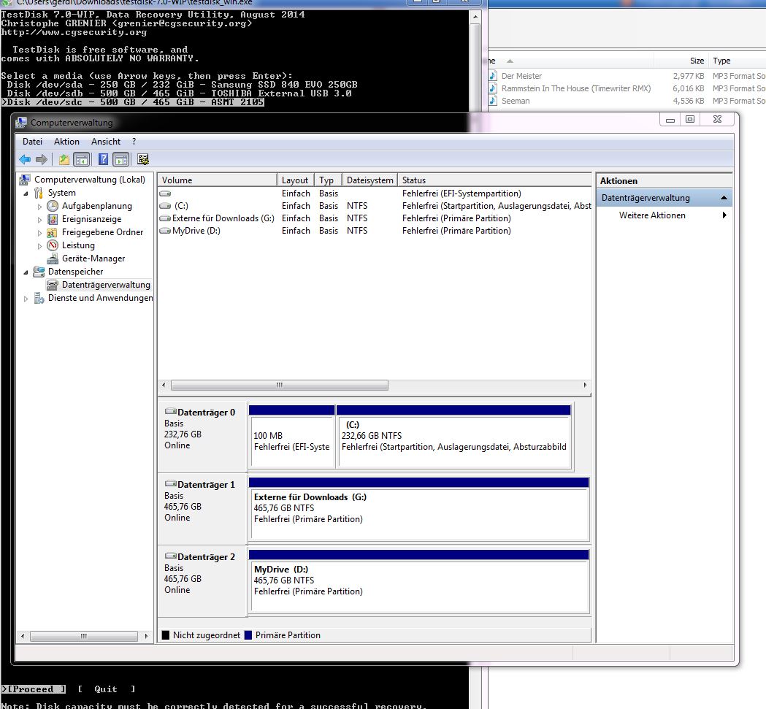Click the music icon next to Seeman
Image resolution: width=766 pixels, height=709 pixels.
(x=493, y=101)
